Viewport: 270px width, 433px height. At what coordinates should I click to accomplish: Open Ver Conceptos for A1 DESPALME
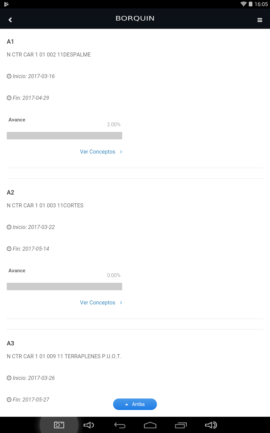(98, 152)
